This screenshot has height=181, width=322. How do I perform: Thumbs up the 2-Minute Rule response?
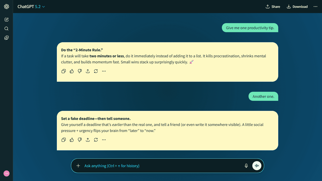[72, 71]
